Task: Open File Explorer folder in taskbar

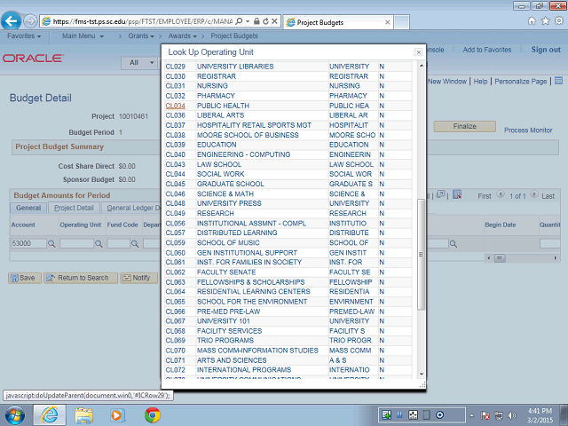Action: 83,415
